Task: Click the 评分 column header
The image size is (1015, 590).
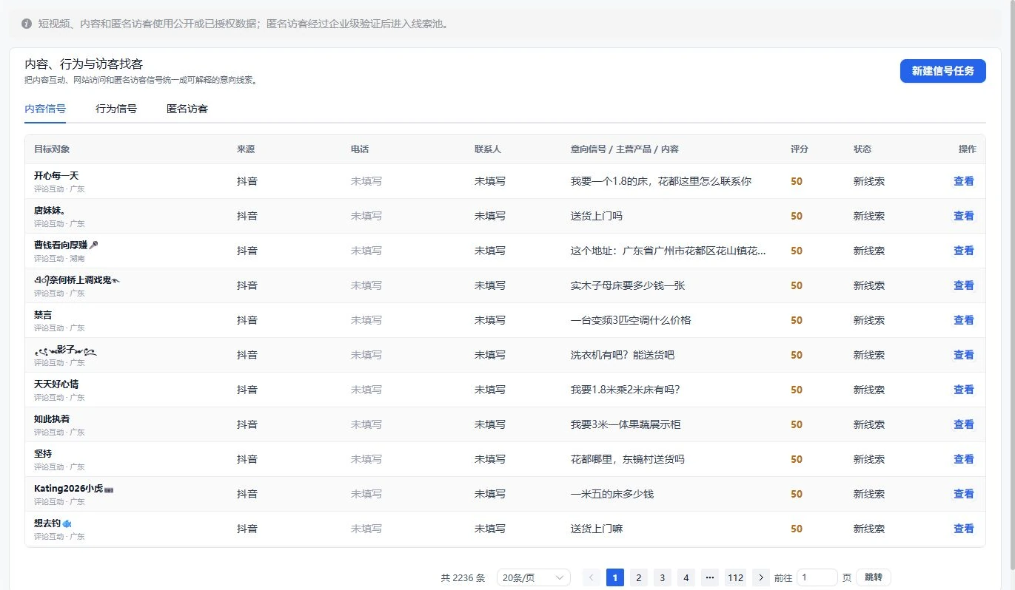Action: point(800,149)
